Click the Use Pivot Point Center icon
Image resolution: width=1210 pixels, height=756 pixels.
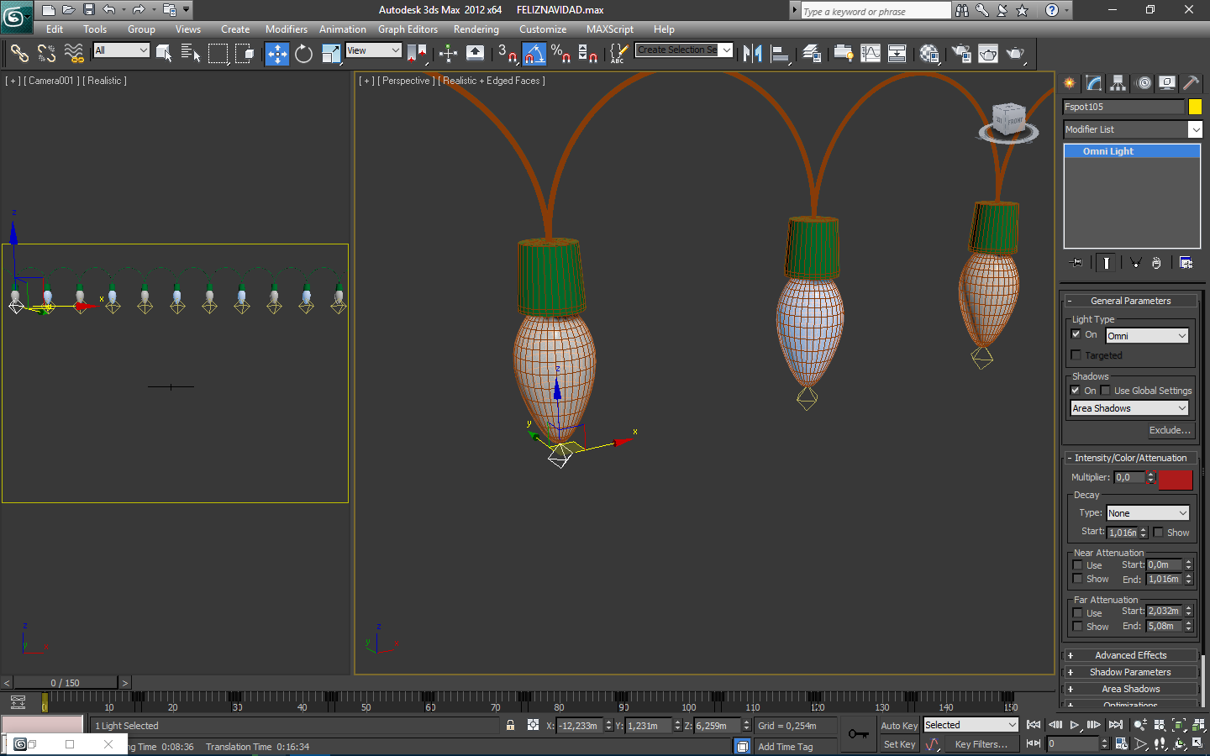[418, 54]
